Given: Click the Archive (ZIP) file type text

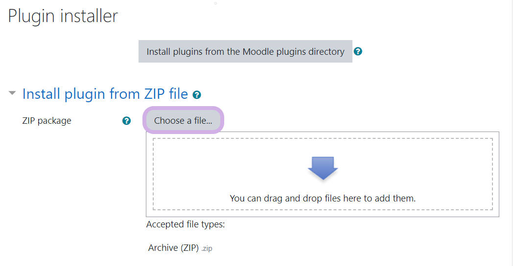Looking at the screenshot, I should coord(173,248).
